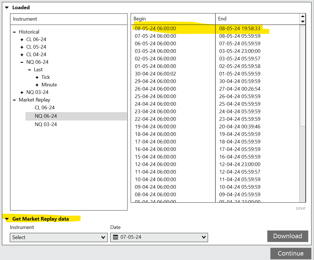The width and height of the screenshot is (314, 260).
Task: Expand CL 04-24 under Historical
Action: 22,55
